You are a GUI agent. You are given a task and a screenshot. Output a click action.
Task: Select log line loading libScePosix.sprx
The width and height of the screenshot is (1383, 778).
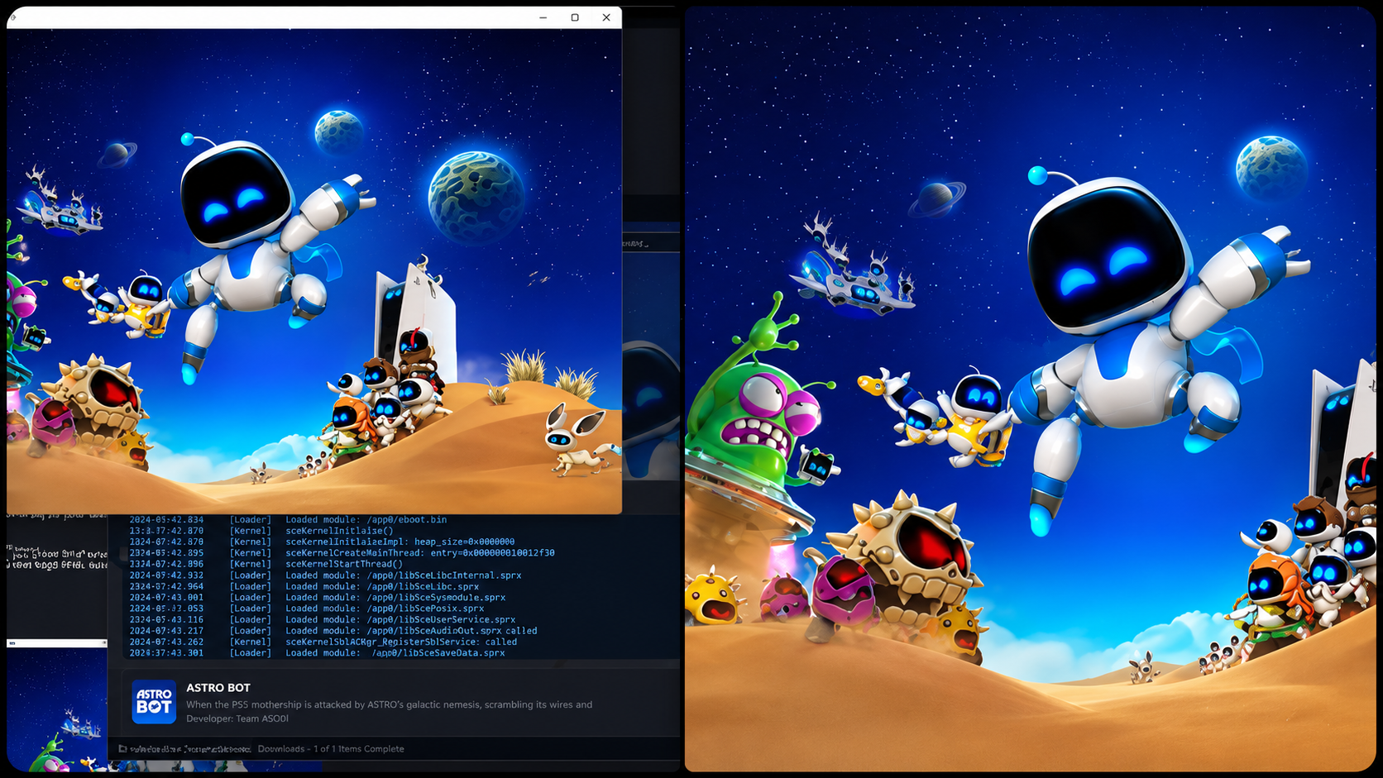point(307,609)
